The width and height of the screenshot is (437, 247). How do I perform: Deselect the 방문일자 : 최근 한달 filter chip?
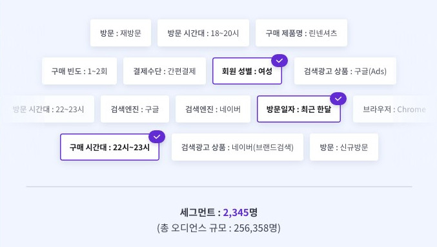click(299, 109)
